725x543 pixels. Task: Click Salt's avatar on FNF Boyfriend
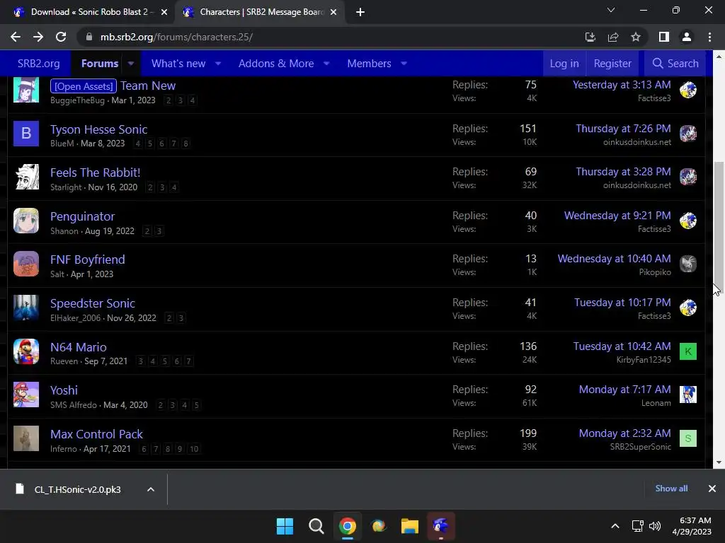pos(26,264)
